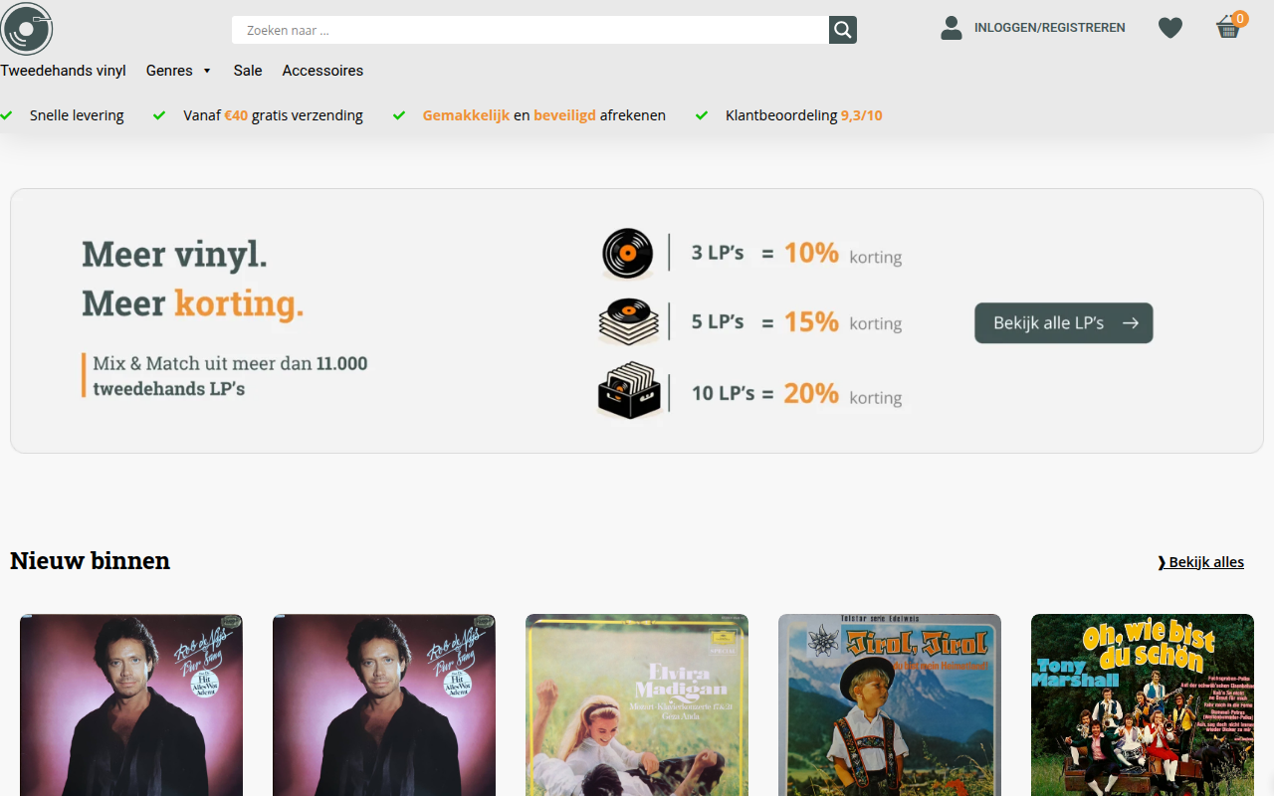
Task: Click the Bekijk alle LP's button
Action: click(1064, 323)
